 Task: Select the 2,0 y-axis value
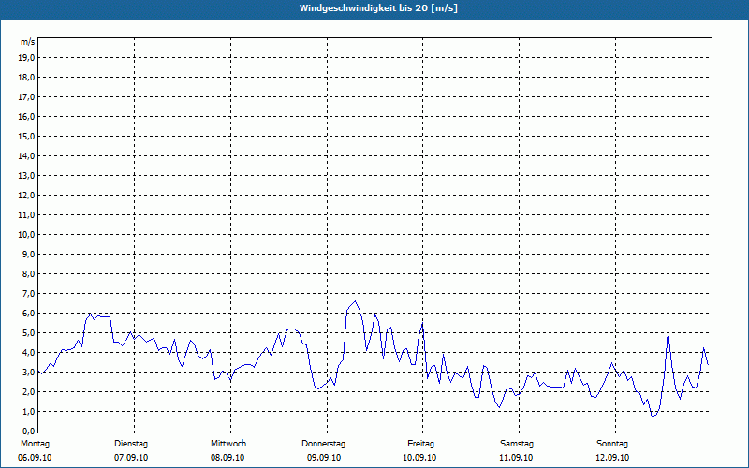[x=29, y=391]
